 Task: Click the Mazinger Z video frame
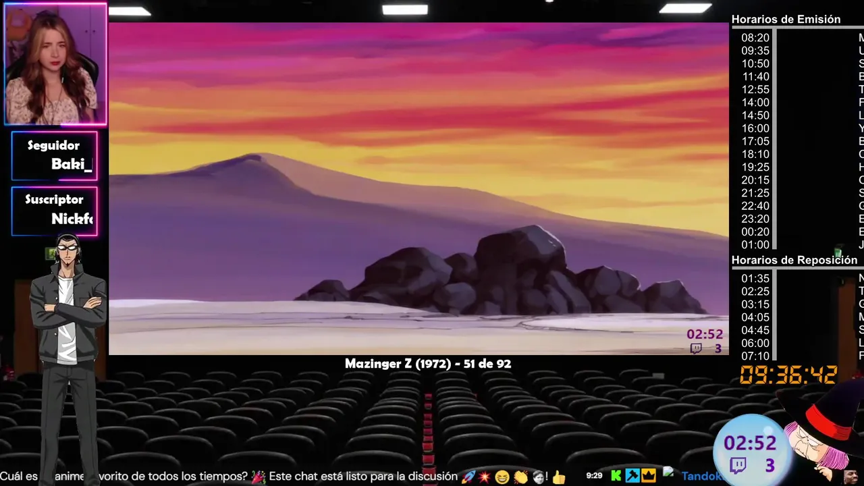[418, 189]
